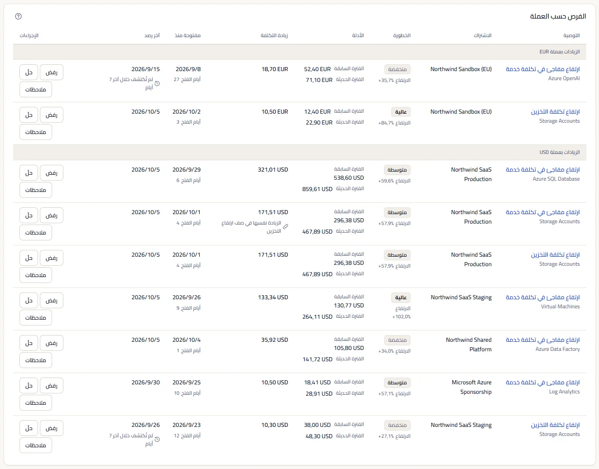Click حل in the Log Analytics row
599x469 pixels.
pyautogui.click(x=29, y=386)
